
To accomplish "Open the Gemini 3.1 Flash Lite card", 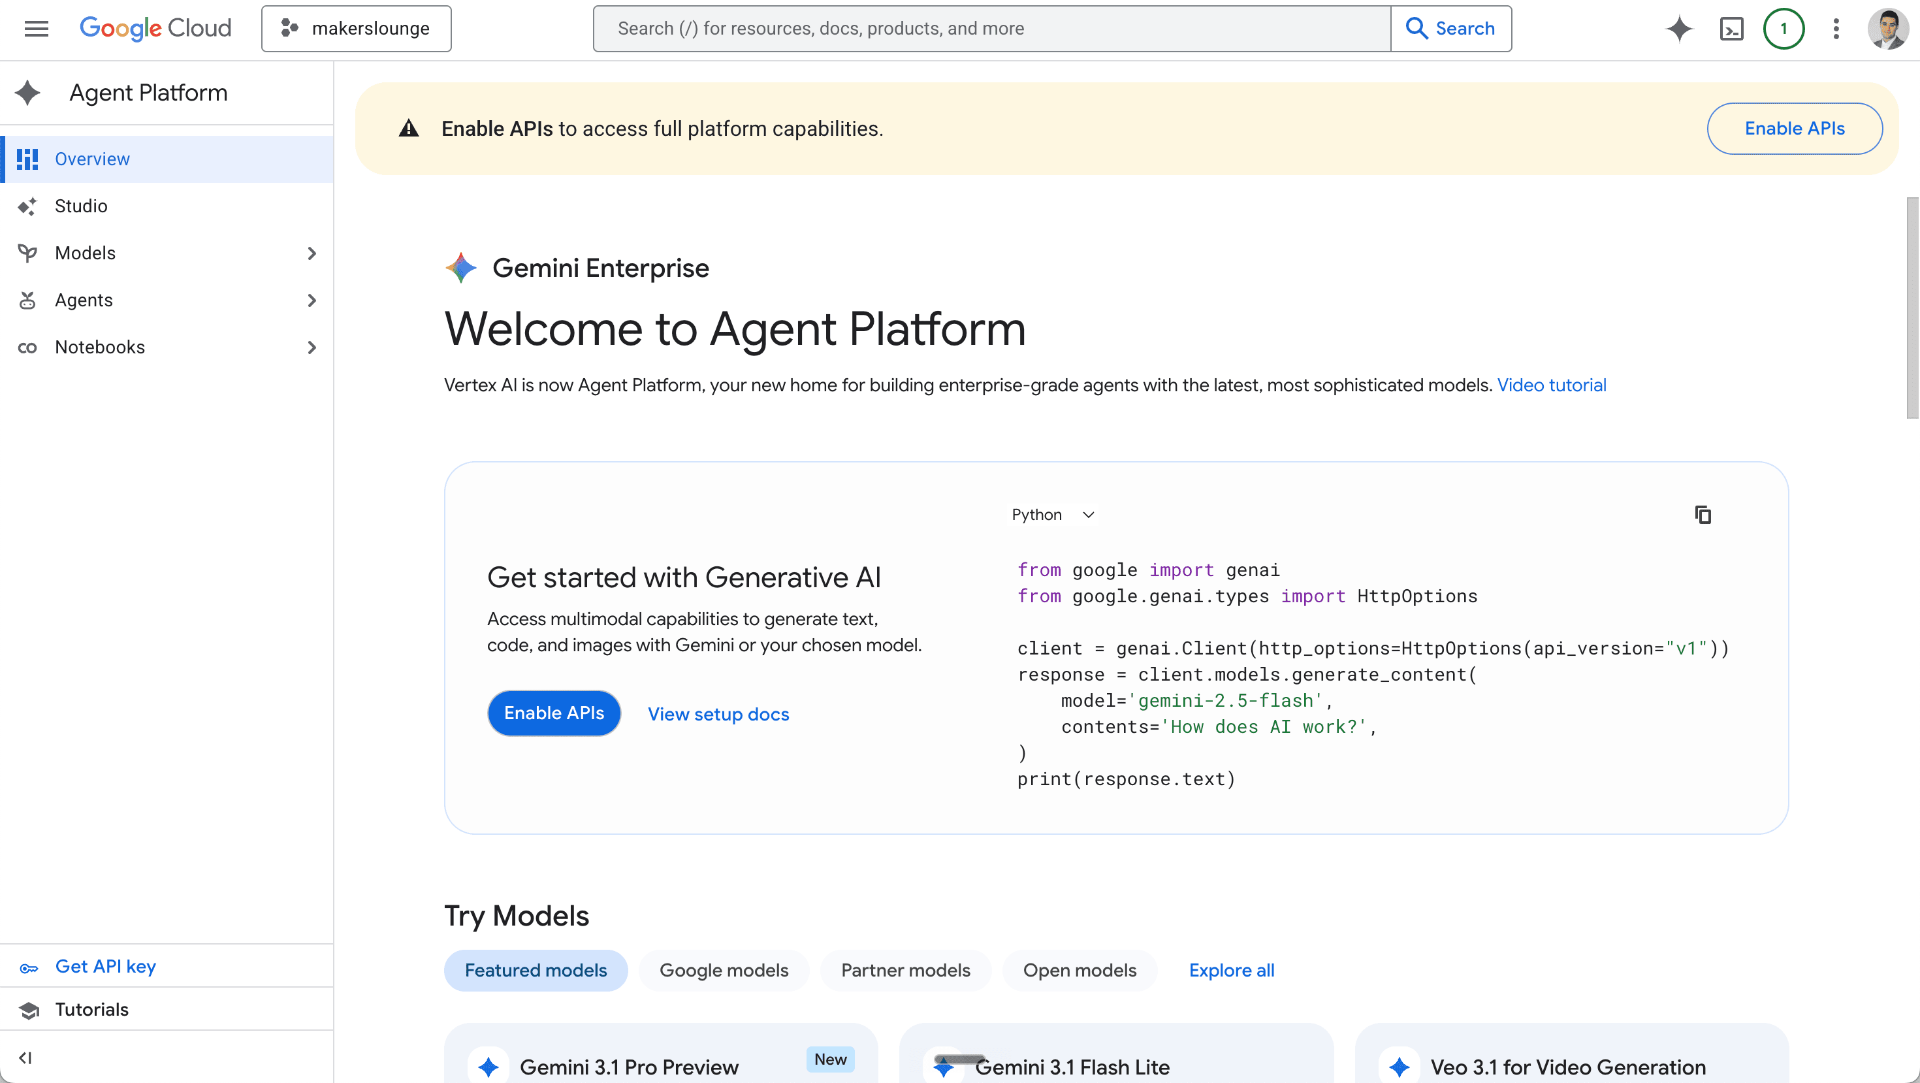I will click(x=1116, y=1054).
